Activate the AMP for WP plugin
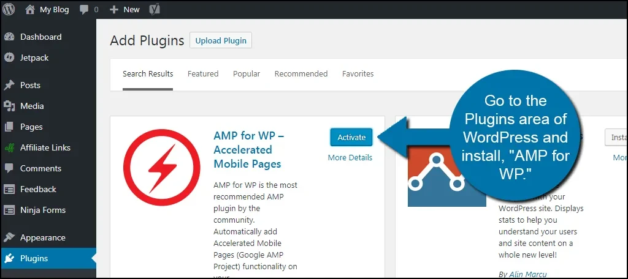Viewport: 628px width, 279px height. (x=351, y=137)
